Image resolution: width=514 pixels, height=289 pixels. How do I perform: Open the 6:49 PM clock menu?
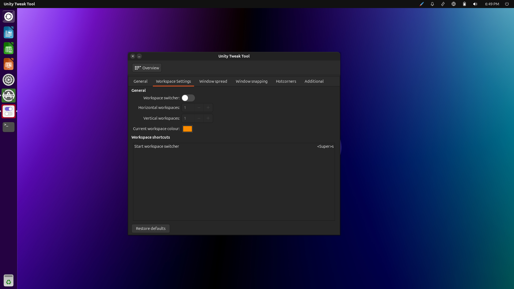pos(492,4)
